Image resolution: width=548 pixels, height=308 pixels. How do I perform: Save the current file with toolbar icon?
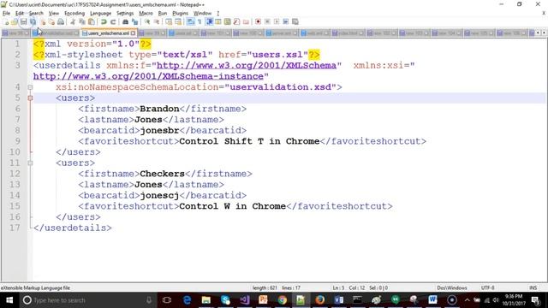point(23,21)
